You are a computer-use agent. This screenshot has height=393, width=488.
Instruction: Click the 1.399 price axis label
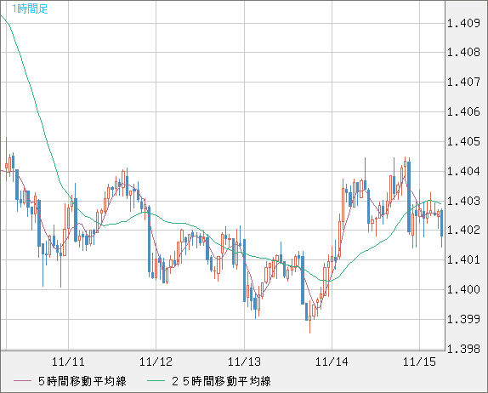tap(463, 319)
